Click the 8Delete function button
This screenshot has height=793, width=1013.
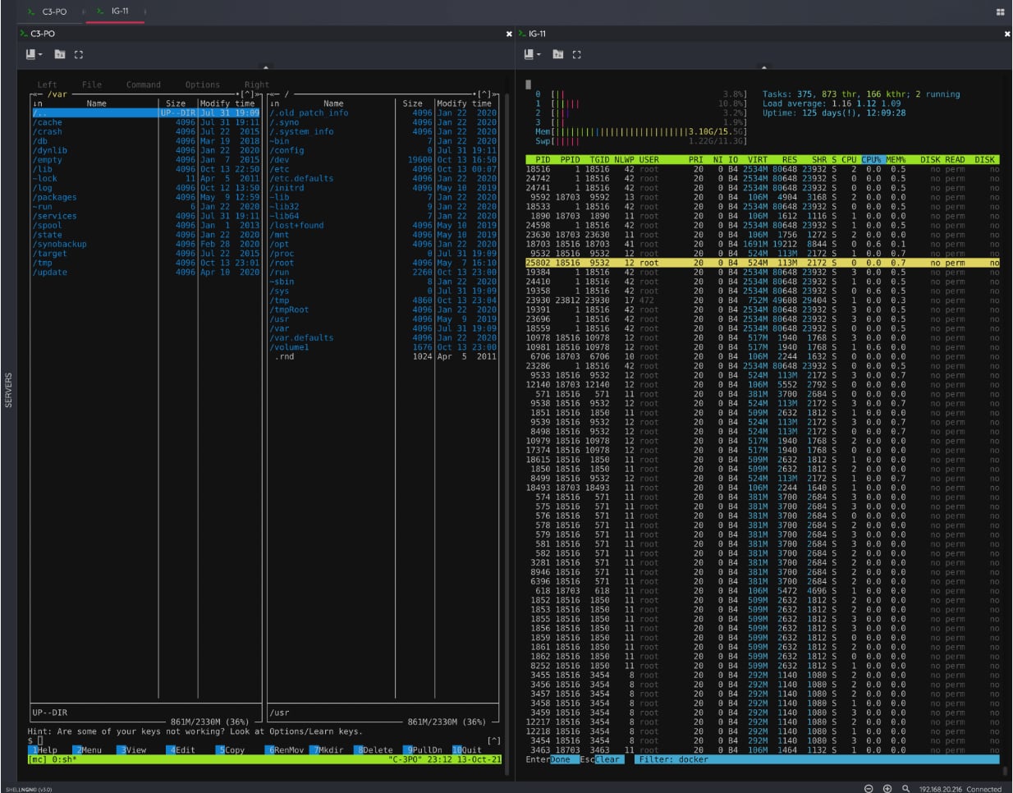(x=374, y=749)
